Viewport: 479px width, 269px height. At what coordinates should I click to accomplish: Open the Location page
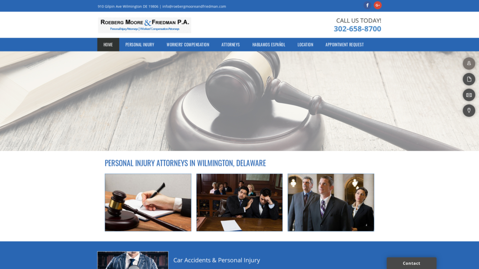(x=305, y=45)
